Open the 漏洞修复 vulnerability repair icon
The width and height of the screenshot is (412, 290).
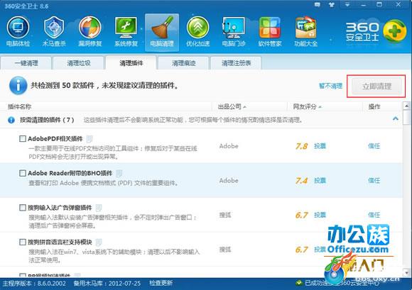(90, 31)
